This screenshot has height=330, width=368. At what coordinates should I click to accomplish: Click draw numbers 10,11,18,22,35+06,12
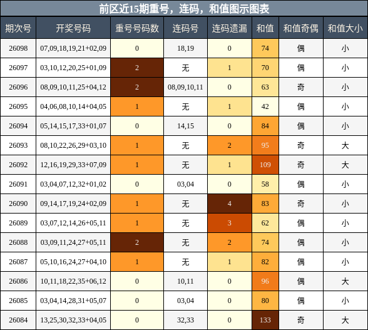(73, 281)
